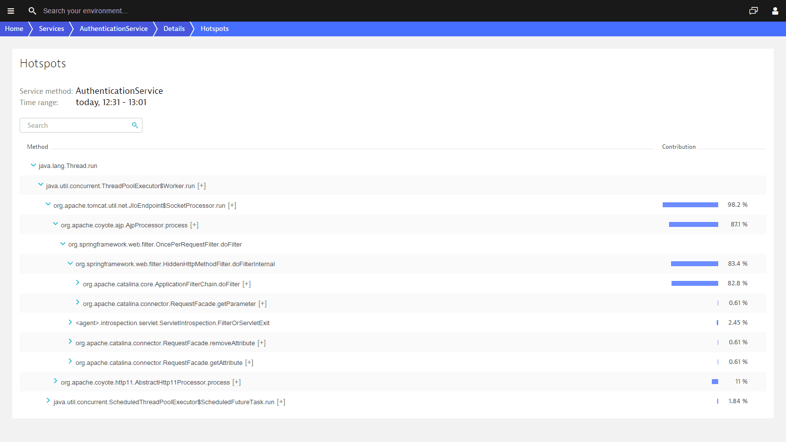Collapse JIoEndpoint$SocketProcessor.run node

point(48,204)
